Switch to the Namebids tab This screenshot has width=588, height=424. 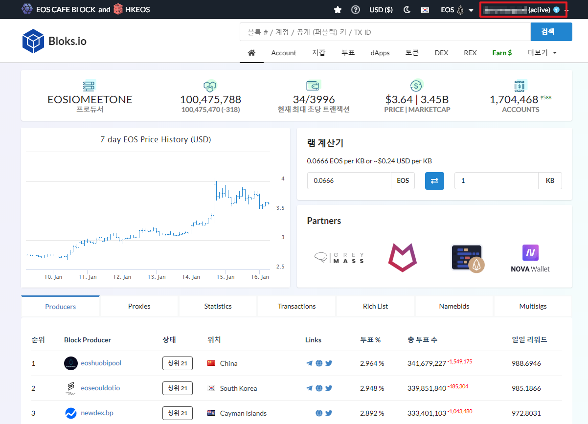coord(454,306)
